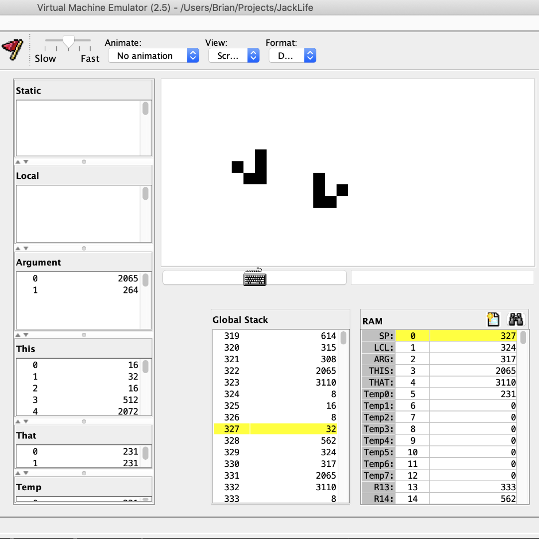Screen dimensions: 539x539
Task: Select the RAM LCL value 324
Action: pyautogui.click(x=508, y=348)
